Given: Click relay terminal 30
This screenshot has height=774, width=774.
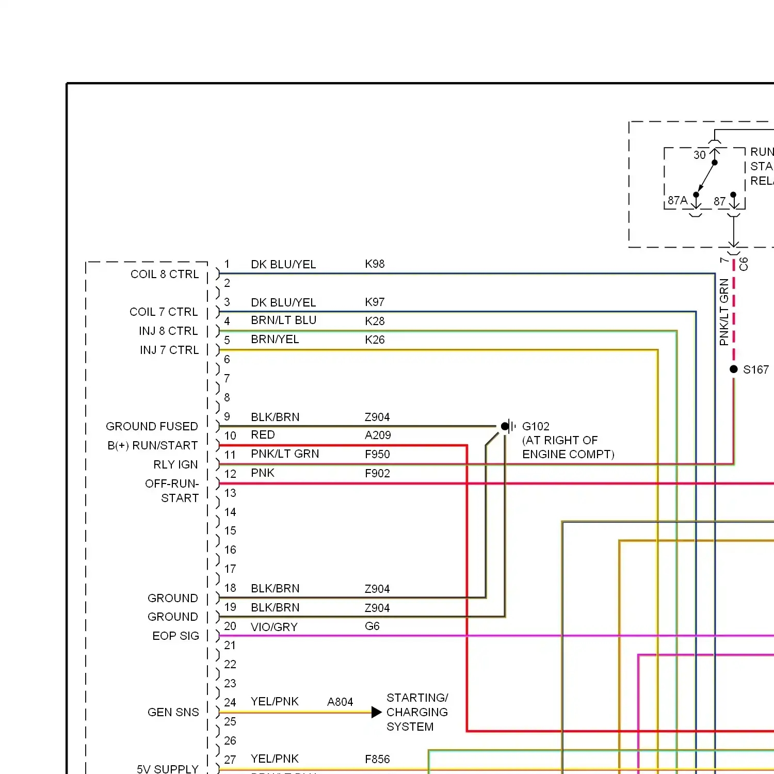Looking at the screenshot, I should pos(700,155).
